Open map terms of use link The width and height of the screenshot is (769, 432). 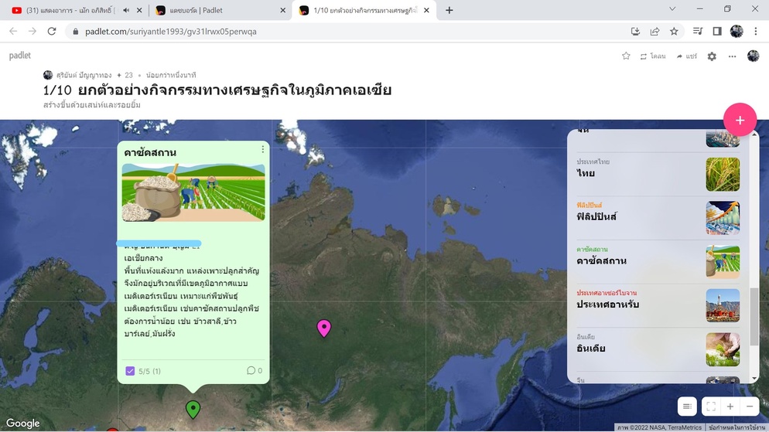point(737,427)
